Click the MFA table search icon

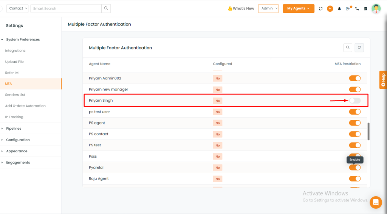pos(348,48)
